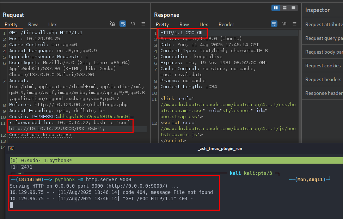Viewport: 343px width, 219px height.
Task: Select the top-bottom split layout button
Action: [x=284, y=8]
